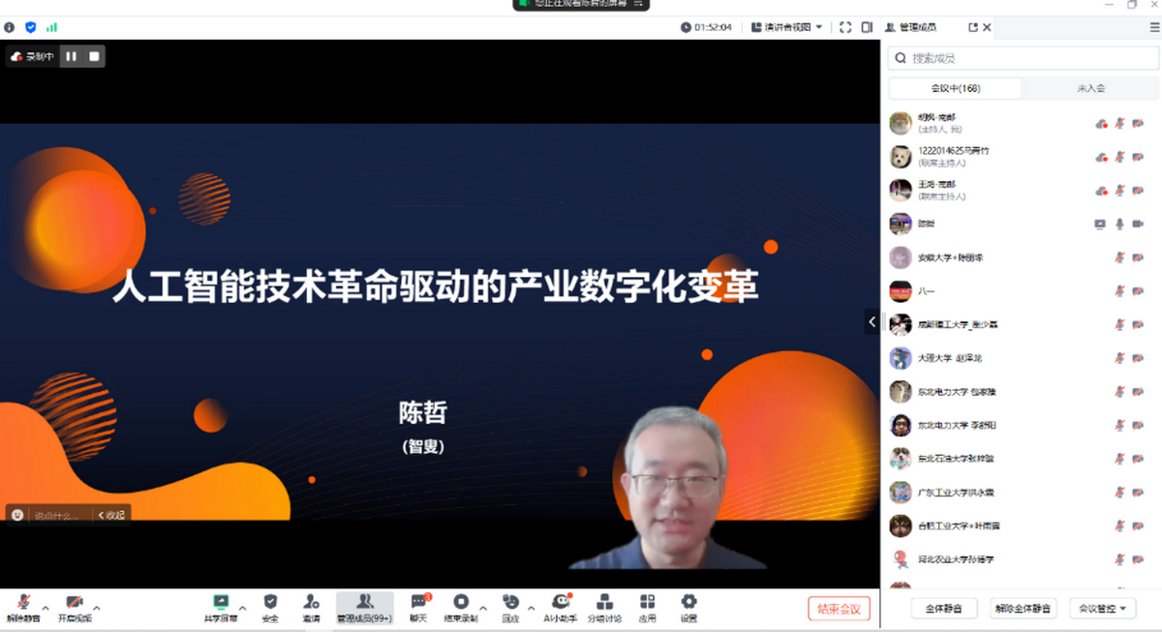
Task: Click the 搜索成员 search field
Action: (1024, 58)
